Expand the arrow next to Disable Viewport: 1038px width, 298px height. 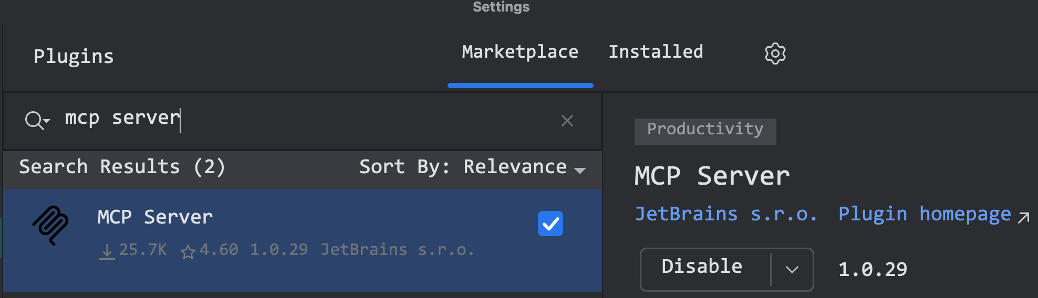792,270
